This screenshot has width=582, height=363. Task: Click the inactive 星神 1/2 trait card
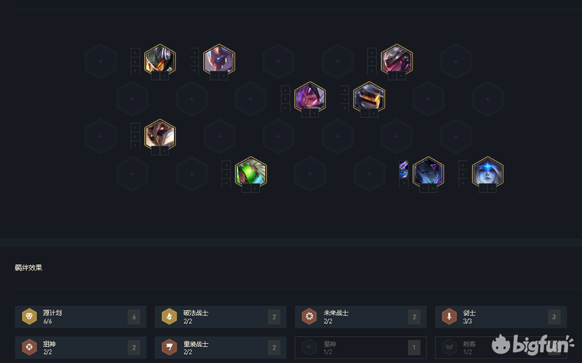[x=361, y=348]
